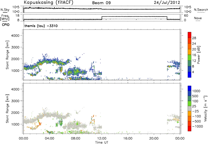Click the 'N.Search' legend label
The height and width of the screenshot is (144, 208).
[x=201, y=10]
